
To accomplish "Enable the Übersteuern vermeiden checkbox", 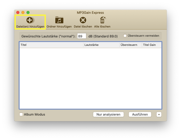I will coord(125,36).
